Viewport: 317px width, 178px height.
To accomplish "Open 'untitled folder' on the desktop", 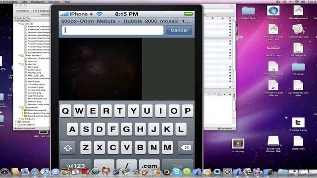I will click(x=248, y=13).
